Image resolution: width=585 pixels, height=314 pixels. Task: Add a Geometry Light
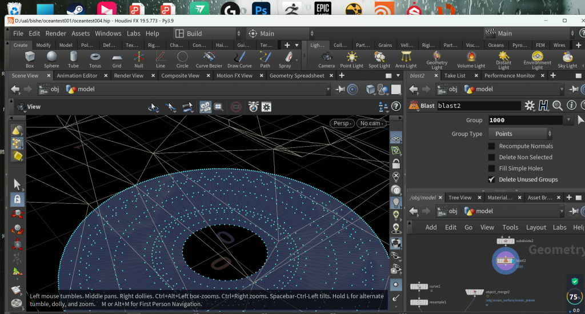tap(437, 61)
